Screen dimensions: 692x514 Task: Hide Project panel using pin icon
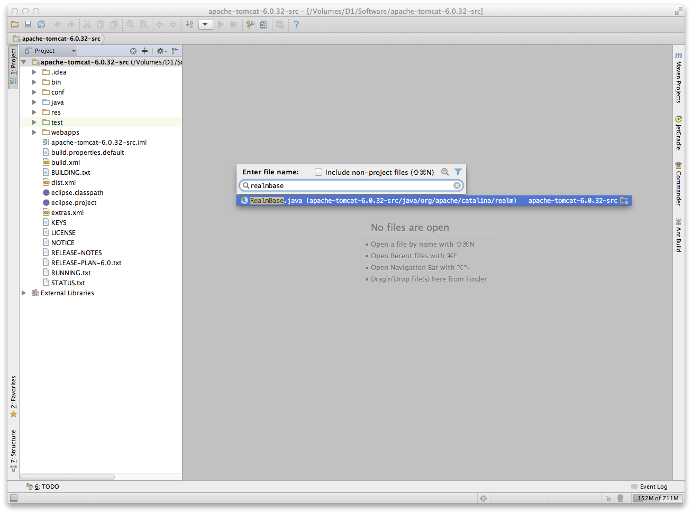coord(175,51)
